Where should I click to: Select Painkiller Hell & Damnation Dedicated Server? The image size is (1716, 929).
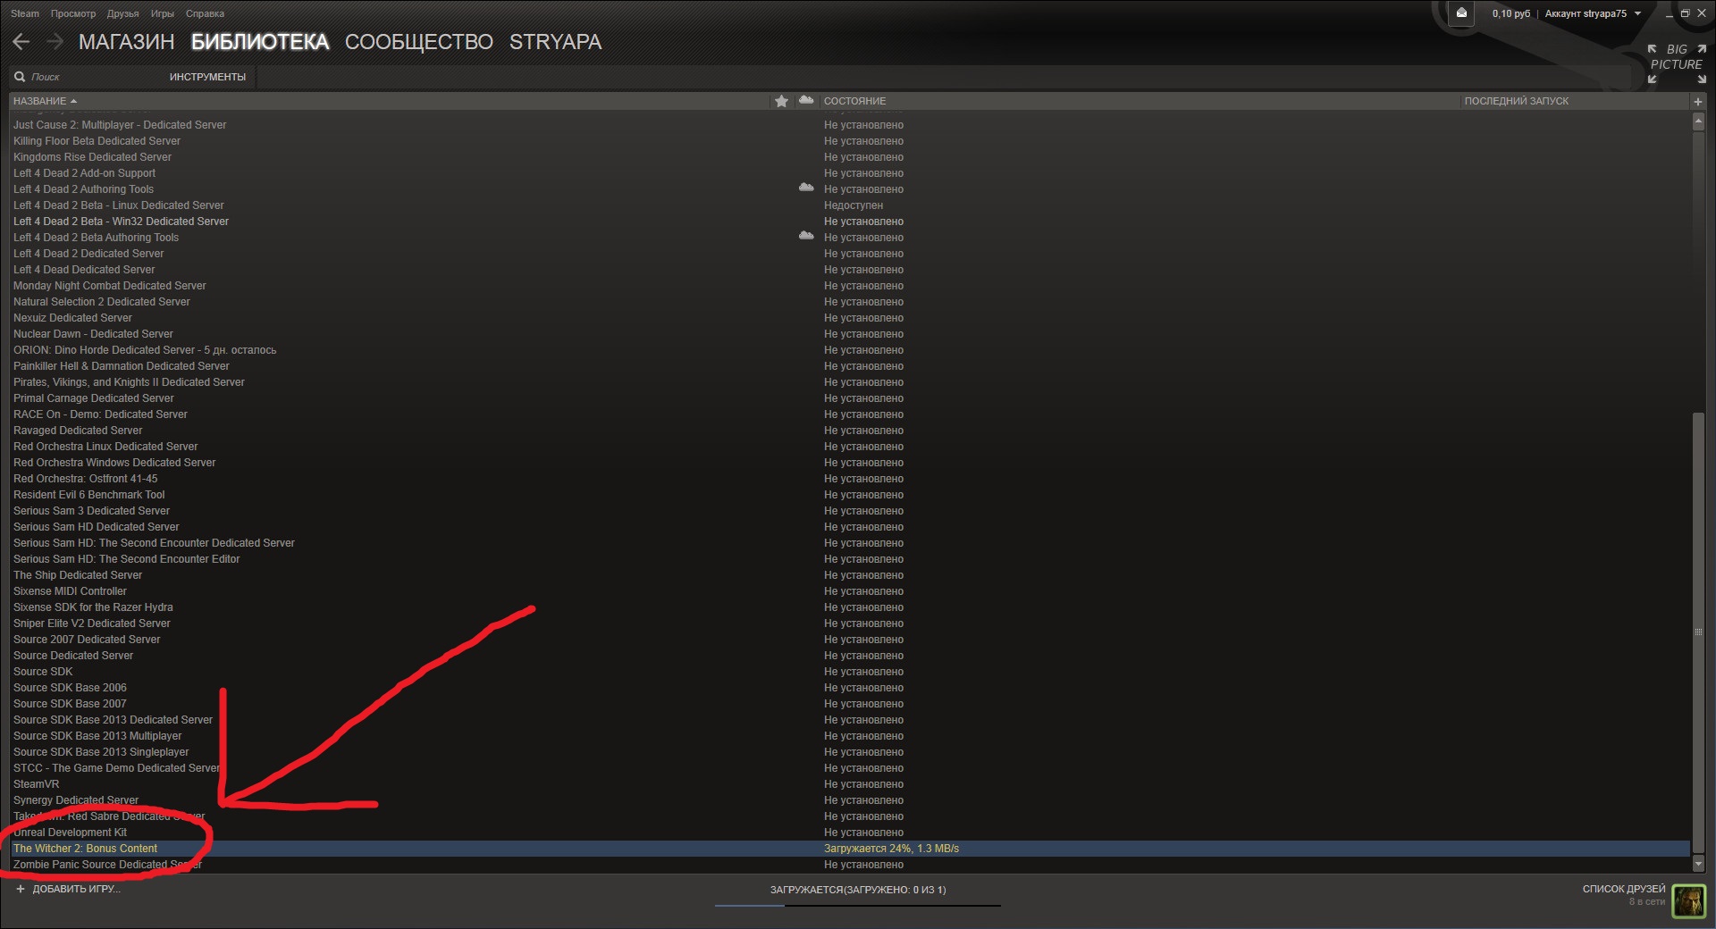pos(121,366)
